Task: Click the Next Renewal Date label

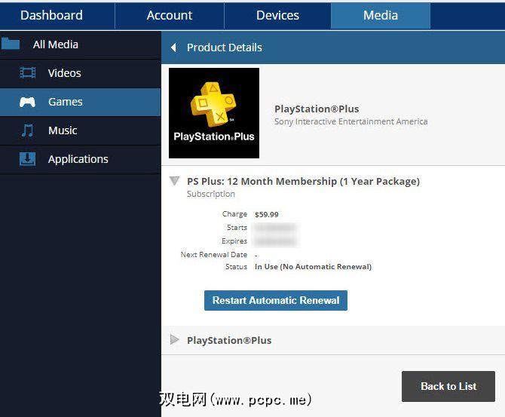Action: point(214,255)
